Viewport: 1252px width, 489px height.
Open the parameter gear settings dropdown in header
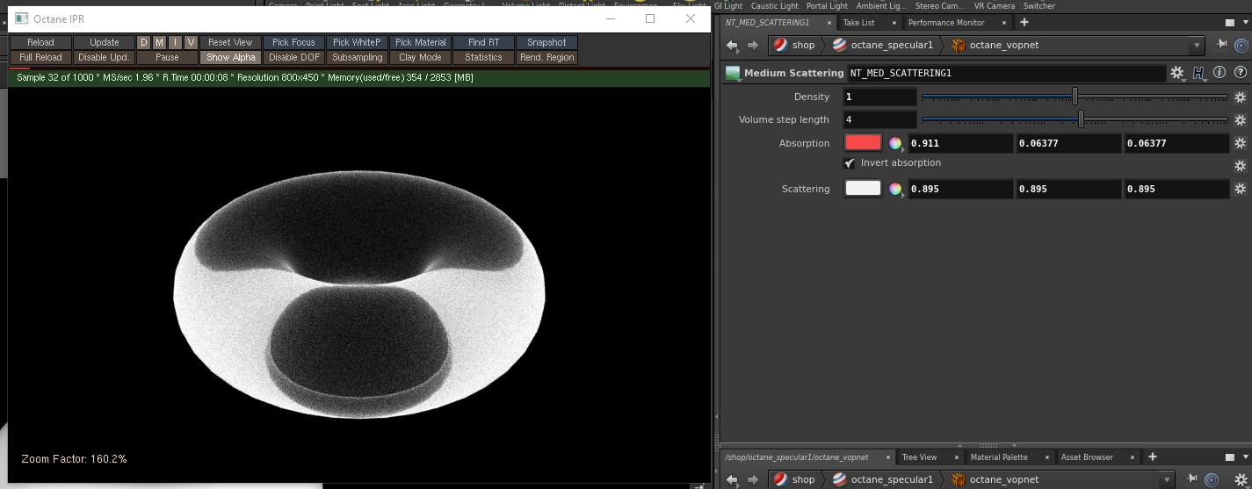click(1178, 74)
